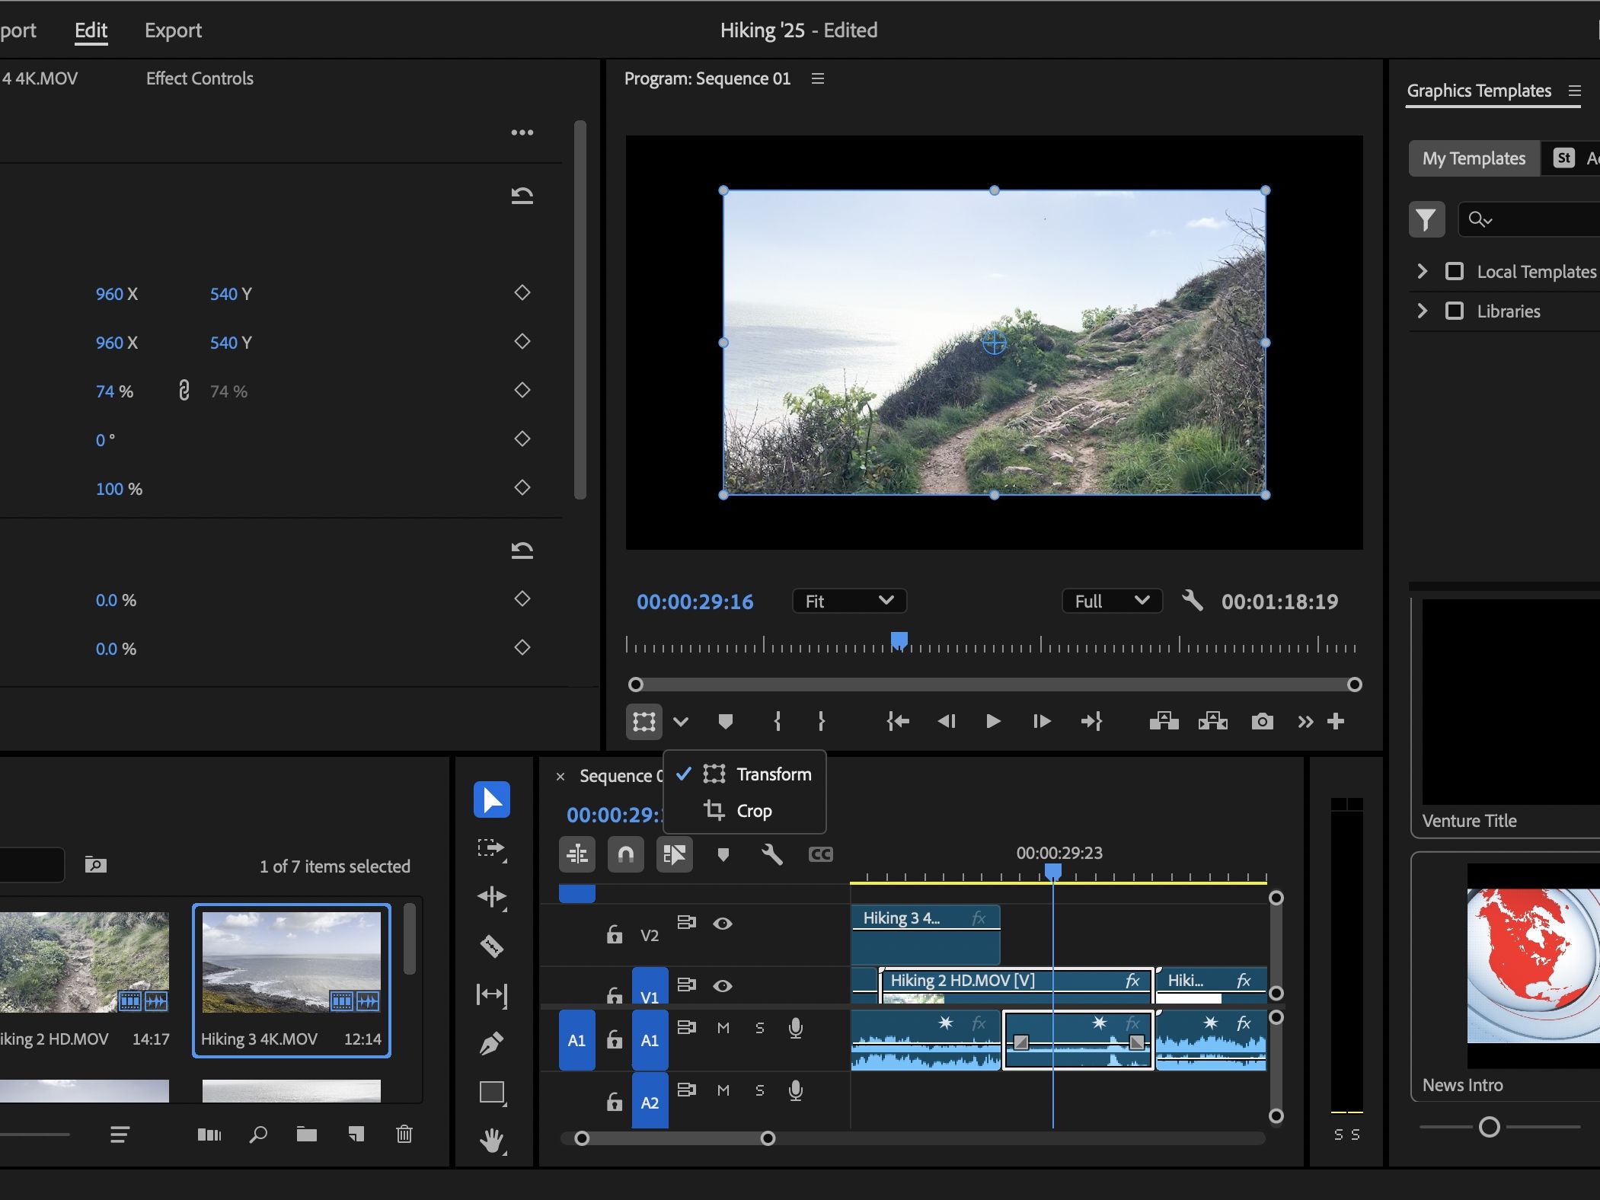Check the Local Templates checkbox
The height and width of the screenshot is (1200, 1600).
pyautogui.click(x=1454, y=272)
